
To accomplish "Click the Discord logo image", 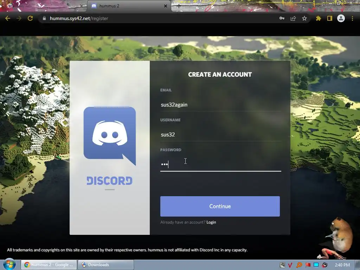I will click(x=110, y=136).
